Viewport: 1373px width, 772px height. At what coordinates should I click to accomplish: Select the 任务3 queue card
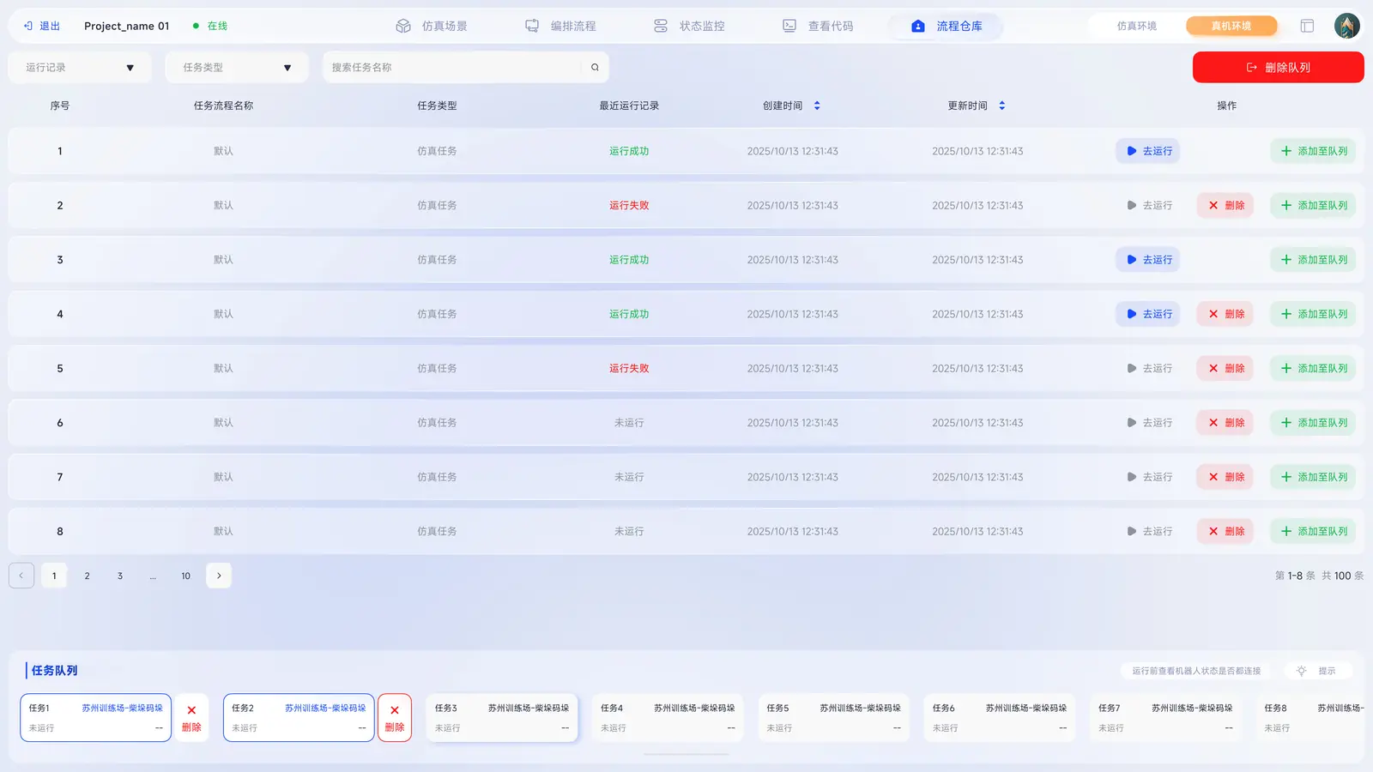point(502,718)
